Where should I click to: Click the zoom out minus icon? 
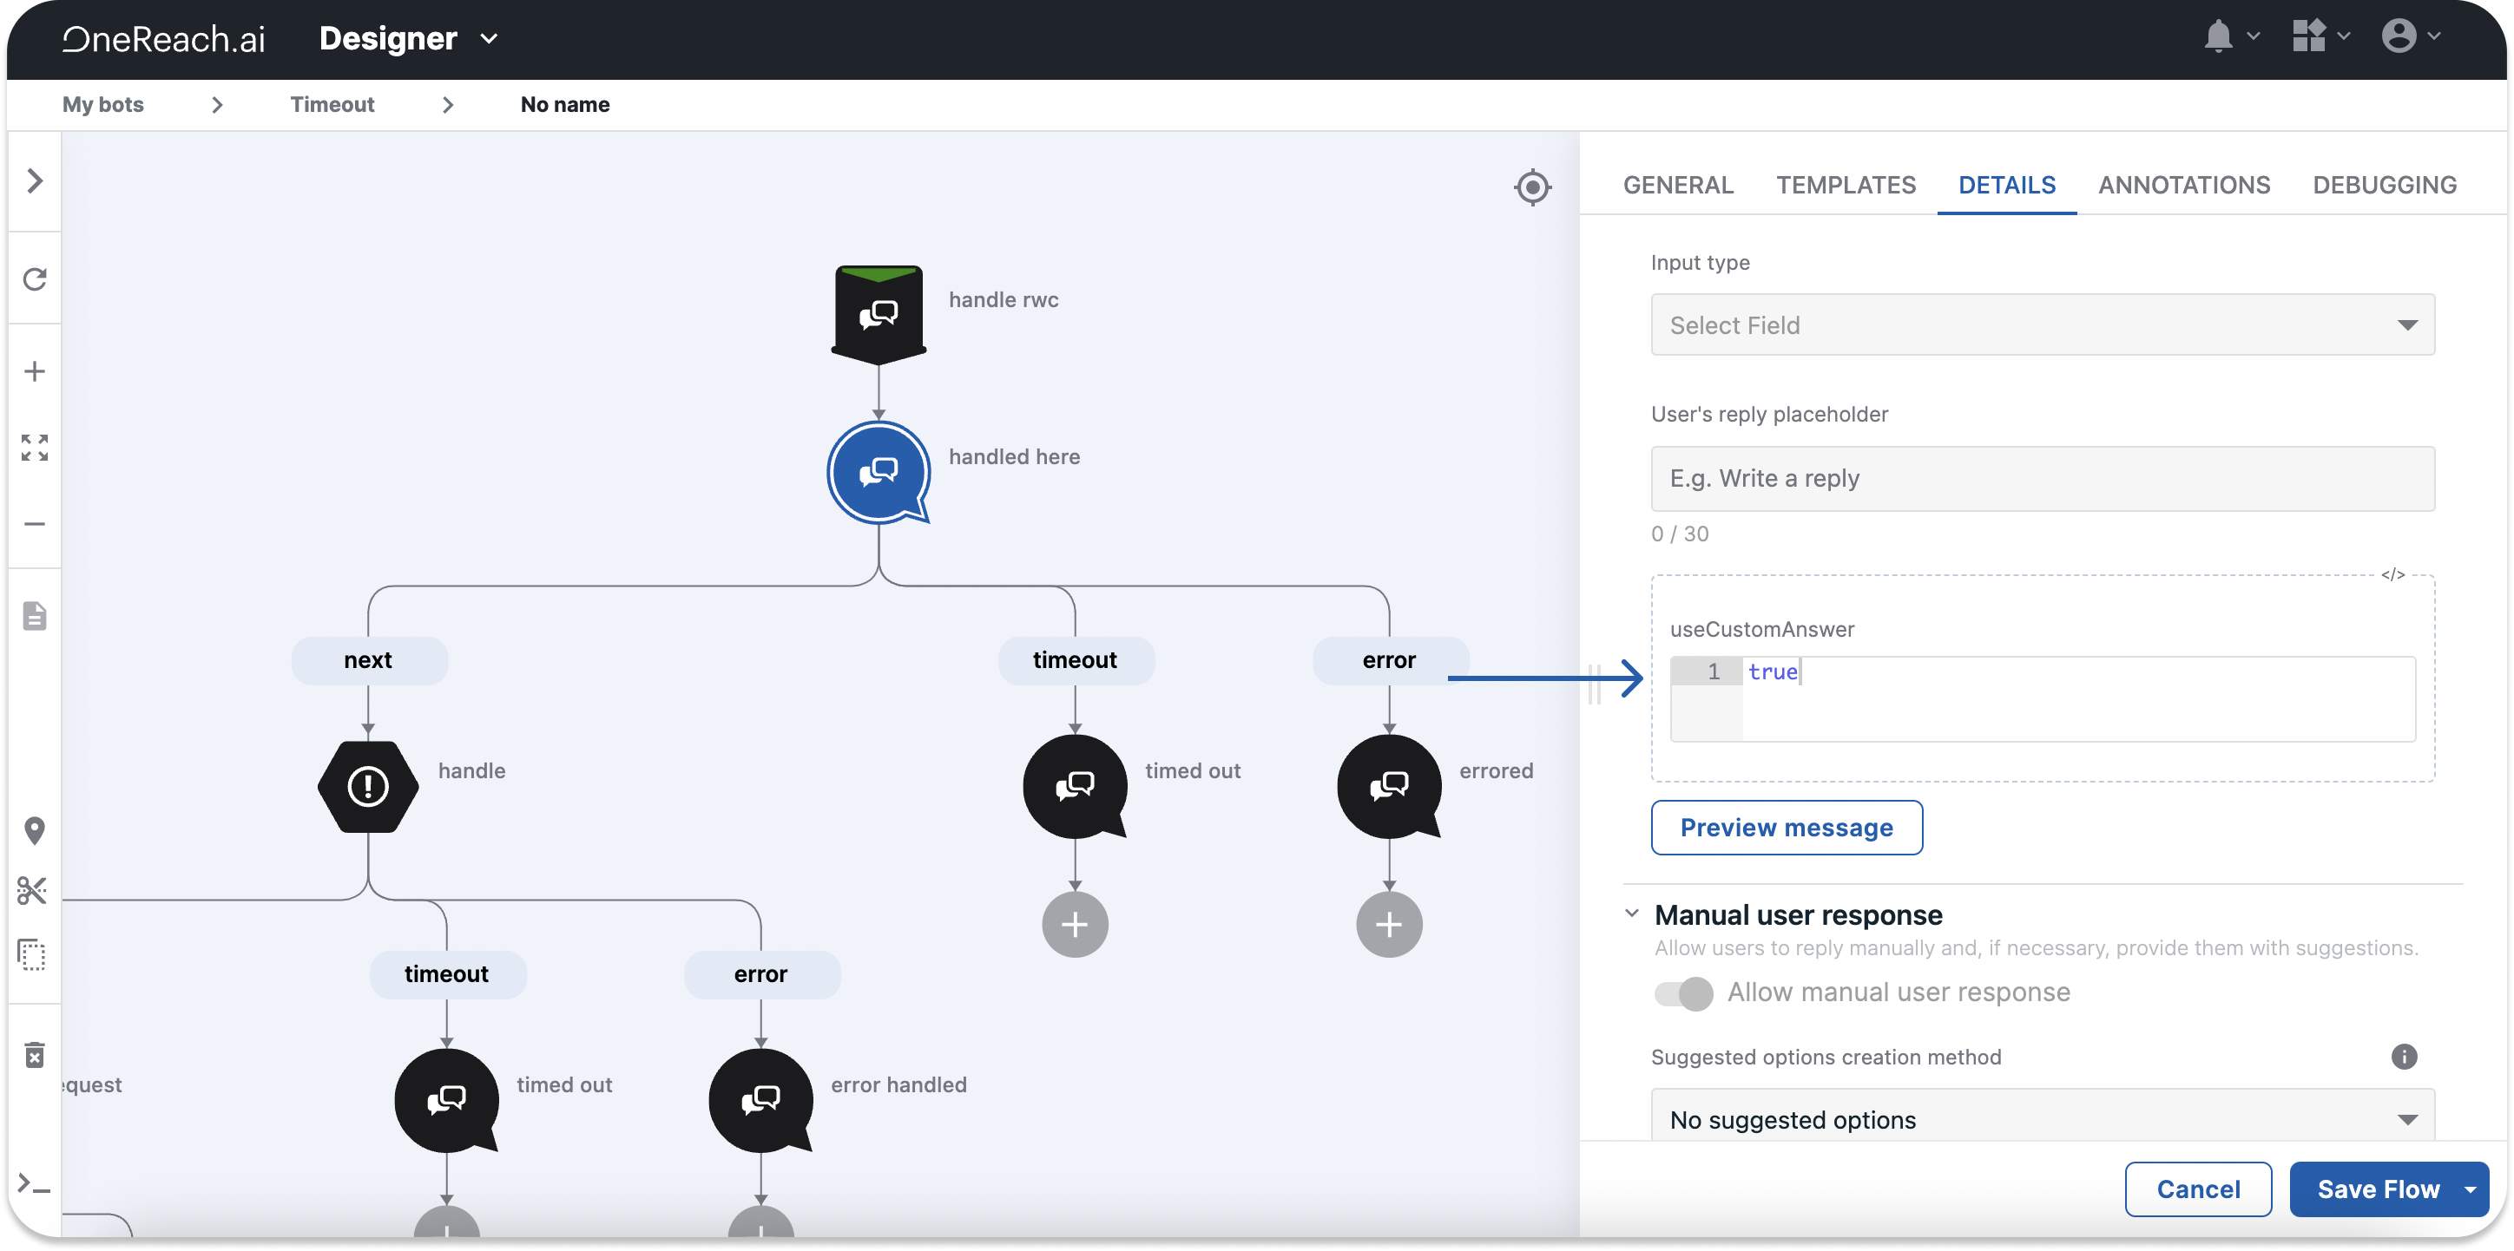(x=35, y=524)
